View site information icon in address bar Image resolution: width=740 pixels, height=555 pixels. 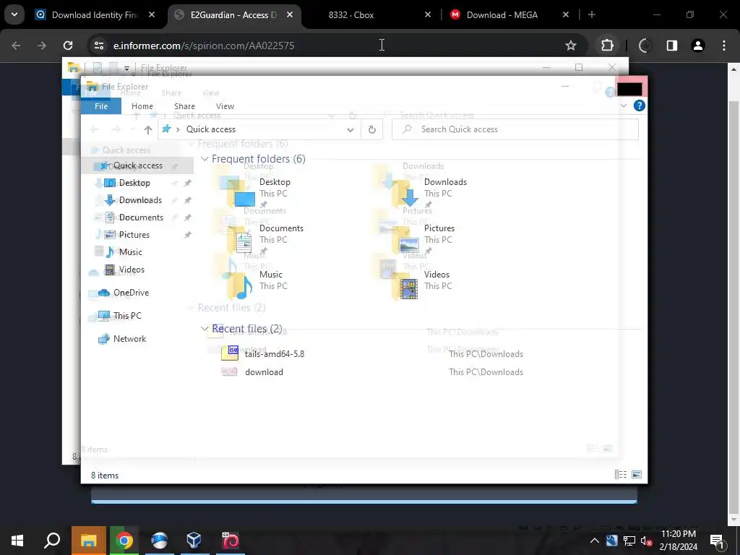click(98, 46)
